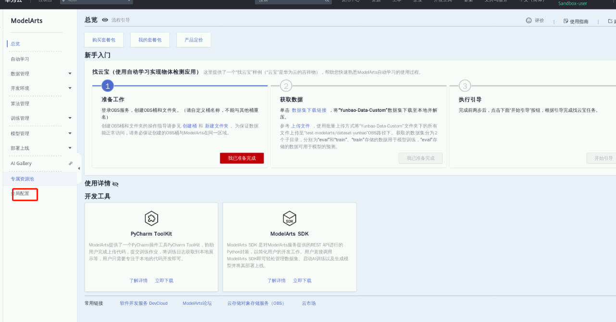The image size is (616, 322).
Task: Open the 云市场 link
Action: pos(309,303)
